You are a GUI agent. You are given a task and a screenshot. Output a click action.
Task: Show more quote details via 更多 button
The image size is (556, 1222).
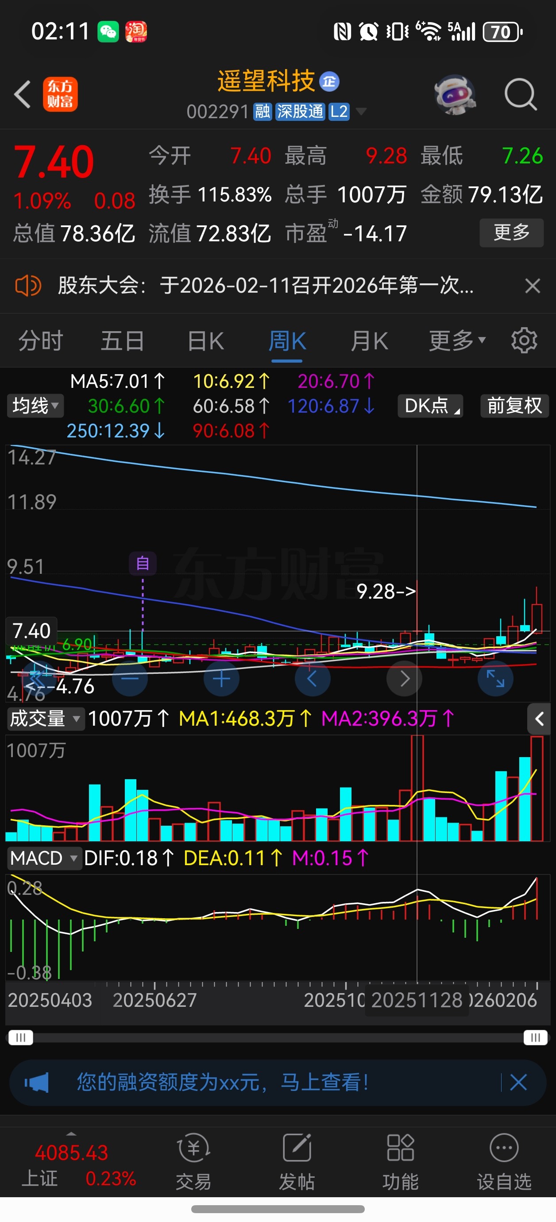[511, 232]
